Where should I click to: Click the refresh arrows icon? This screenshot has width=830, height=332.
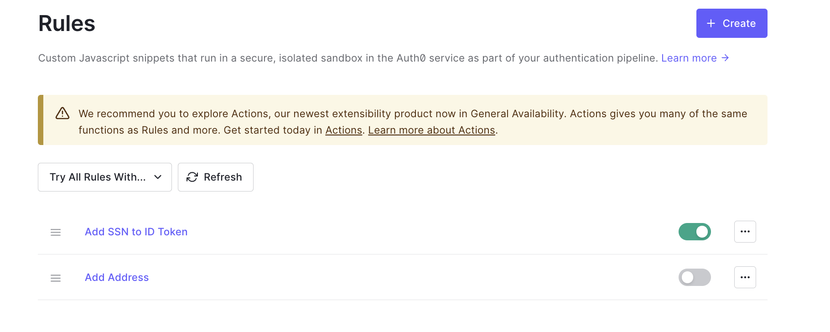pyautogui.click(x=192, y=177)
